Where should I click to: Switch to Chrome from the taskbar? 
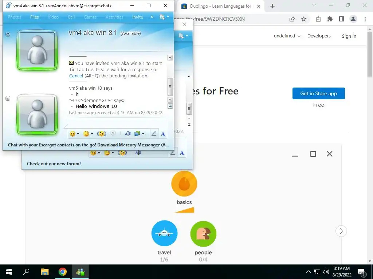pos(63,272)
